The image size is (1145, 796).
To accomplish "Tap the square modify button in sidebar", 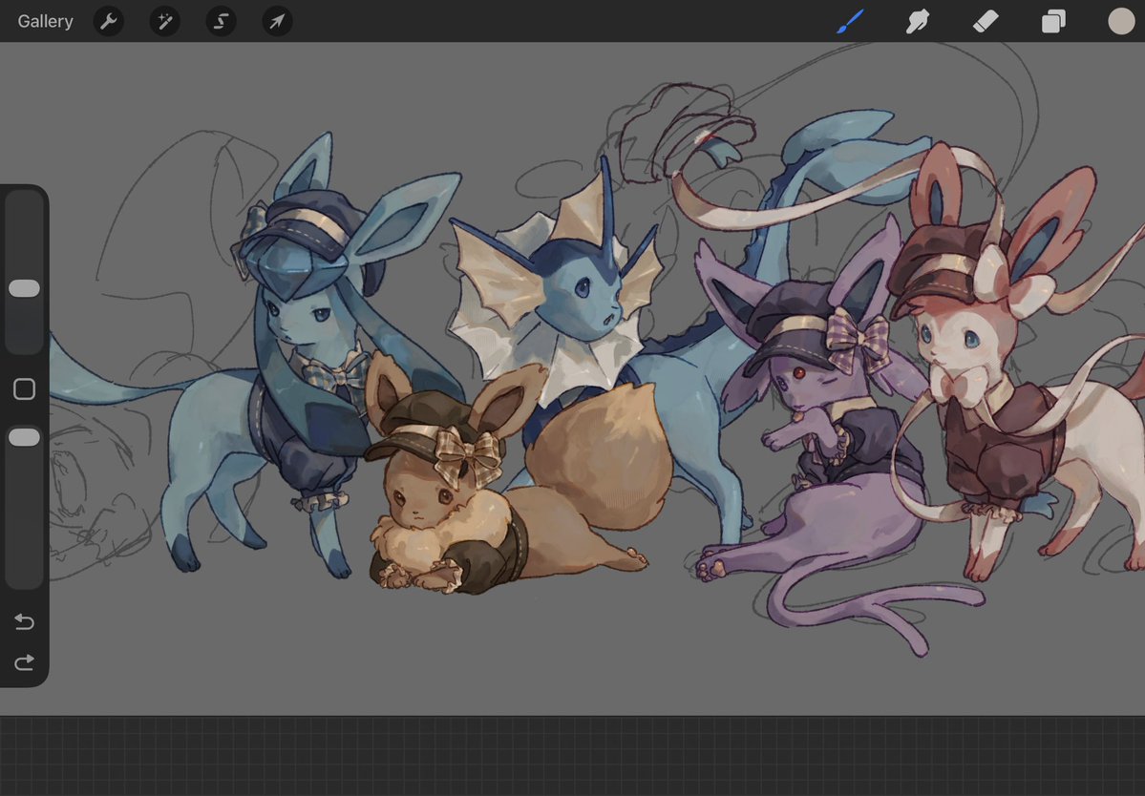I will (24, 388).
